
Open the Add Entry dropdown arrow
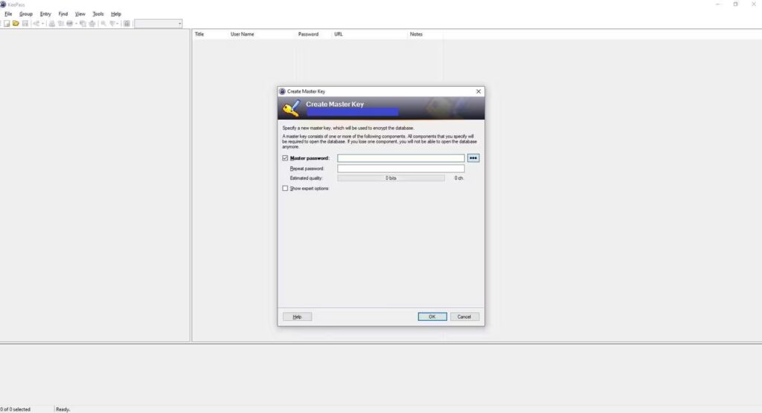pyautogui.click(x=42, y=23)
